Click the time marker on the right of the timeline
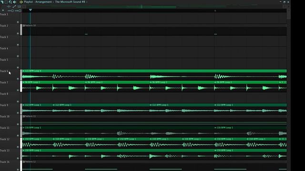Viewport: 305px width, 171px height. (x=215, y=10)
